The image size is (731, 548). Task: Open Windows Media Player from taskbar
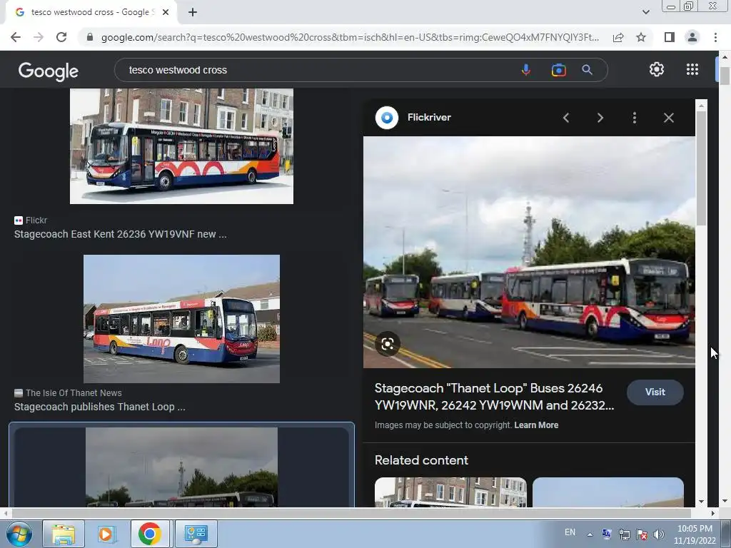106,534
